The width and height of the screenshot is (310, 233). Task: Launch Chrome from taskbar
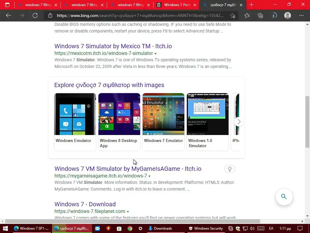[130, 228]
